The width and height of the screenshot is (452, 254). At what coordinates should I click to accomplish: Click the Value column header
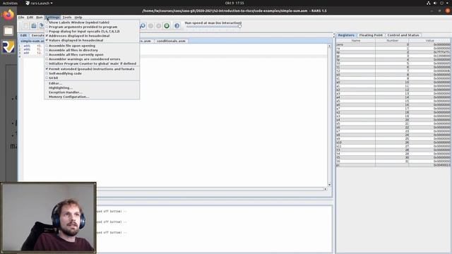click(429, 41)
